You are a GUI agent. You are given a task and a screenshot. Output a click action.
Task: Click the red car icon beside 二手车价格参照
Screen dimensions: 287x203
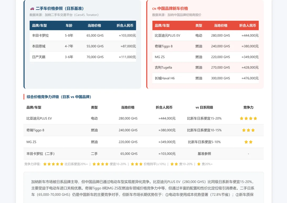pyautogui.click(x=32, y=9)
